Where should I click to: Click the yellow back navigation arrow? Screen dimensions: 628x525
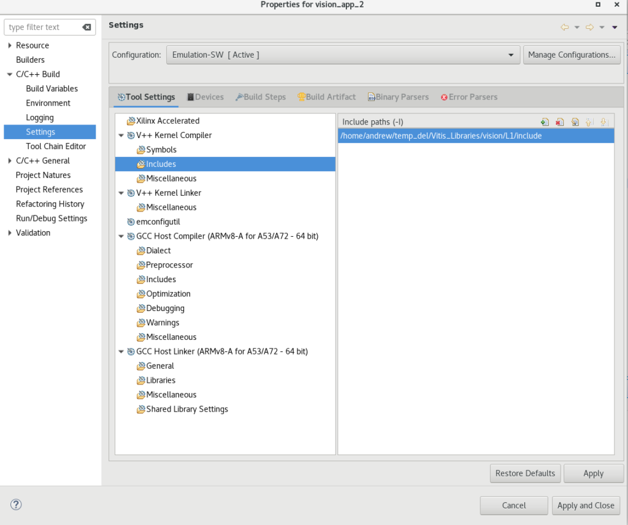point(564,27)
